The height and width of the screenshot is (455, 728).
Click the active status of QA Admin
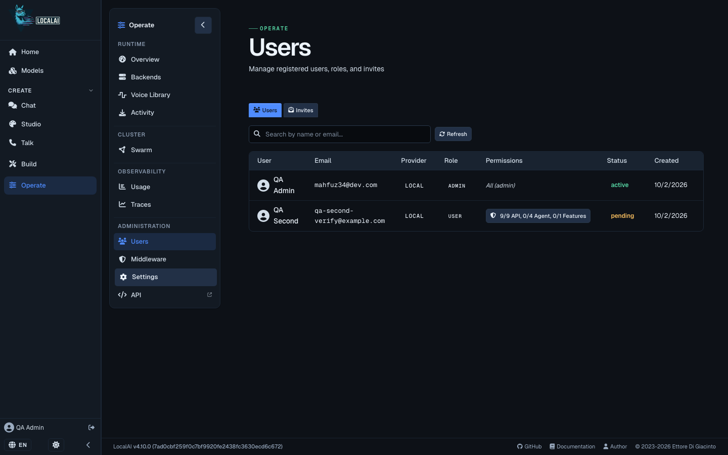pos(620,185)
